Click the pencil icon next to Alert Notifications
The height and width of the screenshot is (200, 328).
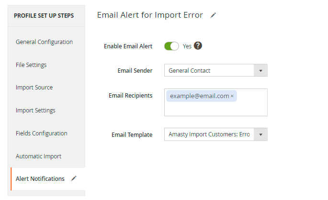74,178
